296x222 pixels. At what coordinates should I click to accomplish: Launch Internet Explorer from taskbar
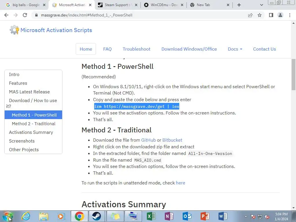[x=26, y=216]
